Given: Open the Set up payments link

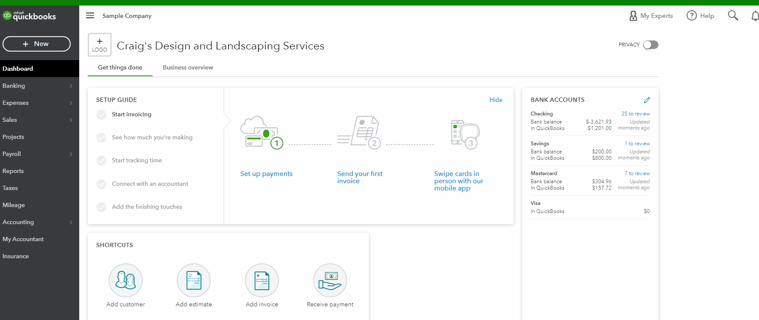Looking at the screenshot, I should coord(266,174).
